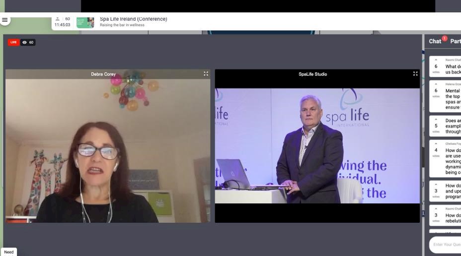This screenshot has height=256, width=461.
Task: Upvote the "Mental... the top" question
Action: (436, 84)
